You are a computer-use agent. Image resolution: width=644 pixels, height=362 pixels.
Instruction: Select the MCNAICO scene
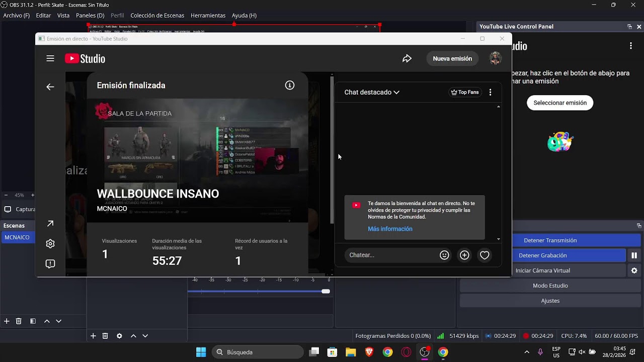17,237
